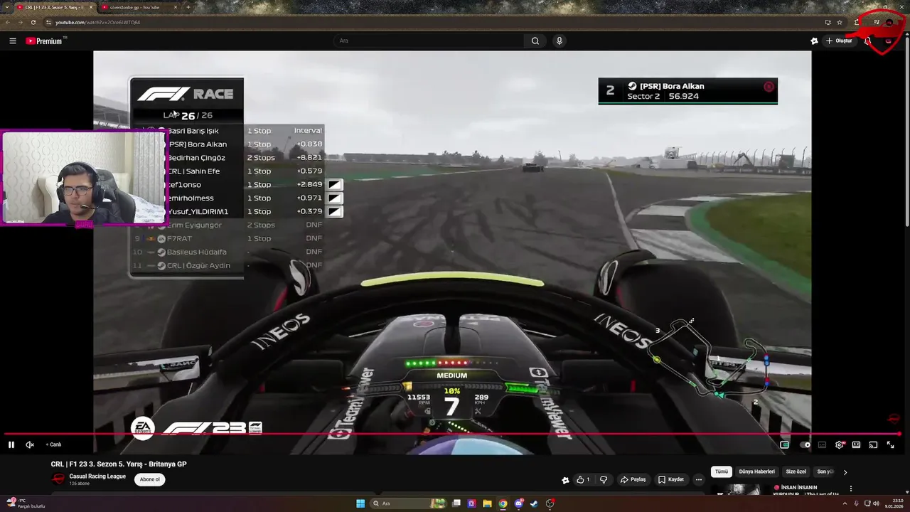Open Steam from the taskbar
910x512 pixels.
click(x=534, y=503)
